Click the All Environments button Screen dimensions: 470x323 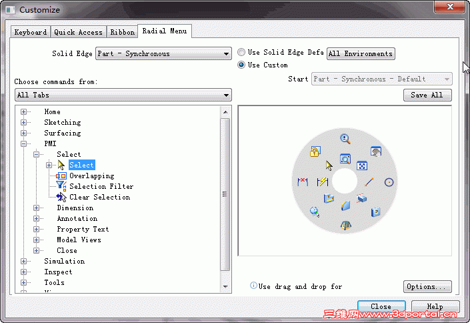coord(361,54)
